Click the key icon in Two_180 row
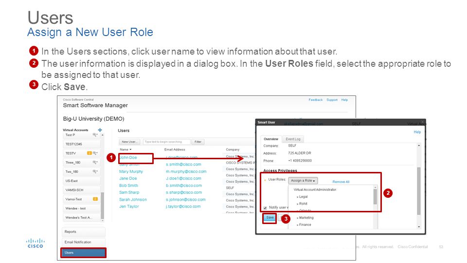467x263 pixels. click(95, 172)
